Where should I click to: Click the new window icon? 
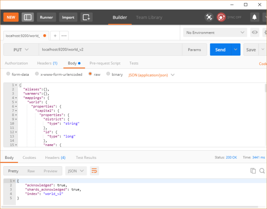pyautogui.click(x=86, y=17)
